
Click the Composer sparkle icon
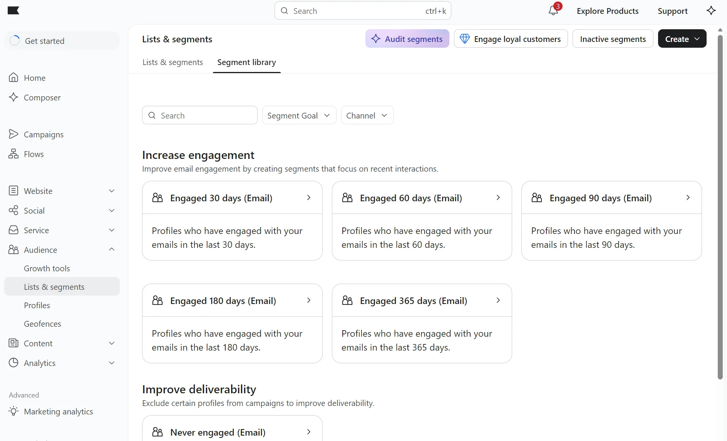tap(13, 97)
